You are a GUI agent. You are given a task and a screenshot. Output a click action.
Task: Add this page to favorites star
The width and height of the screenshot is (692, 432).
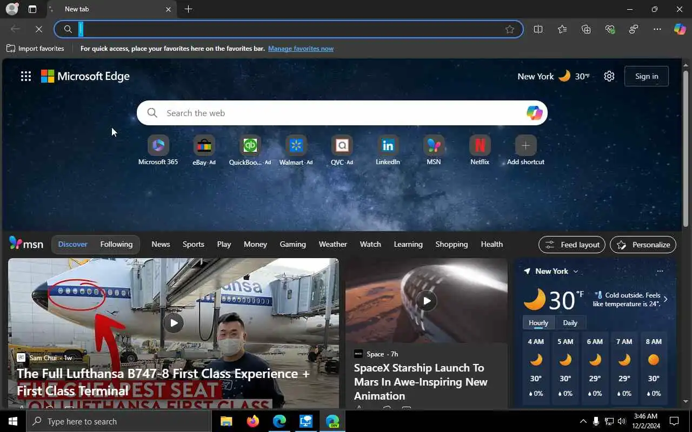tap(510, 29)
